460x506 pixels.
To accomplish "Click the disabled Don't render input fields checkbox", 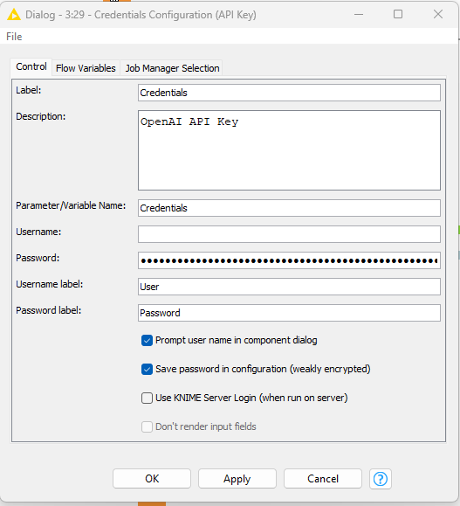I will 147,426.
